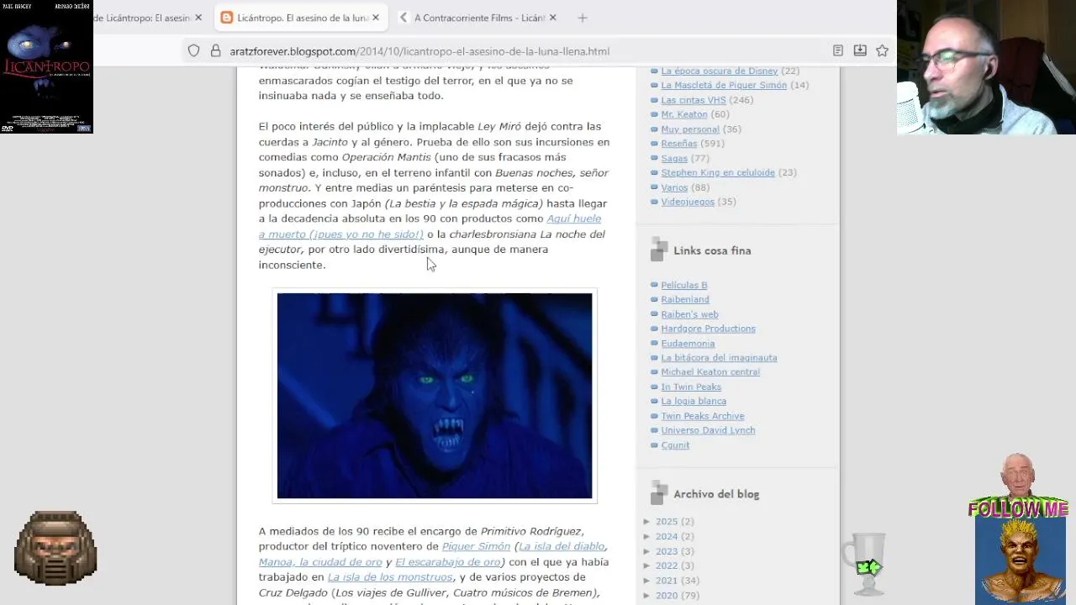Viewport: 1076px width, 605px height.
Task: Open La época oscura de Disney label
Action: 719,71
